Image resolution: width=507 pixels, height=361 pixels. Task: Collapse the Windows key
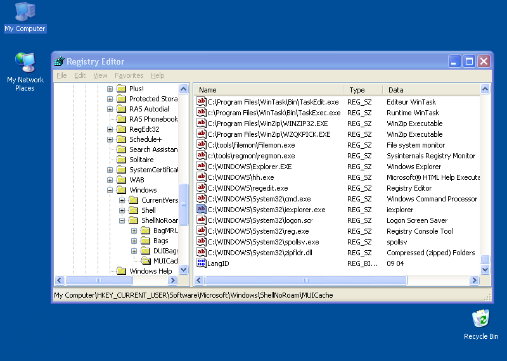[110, 190]
